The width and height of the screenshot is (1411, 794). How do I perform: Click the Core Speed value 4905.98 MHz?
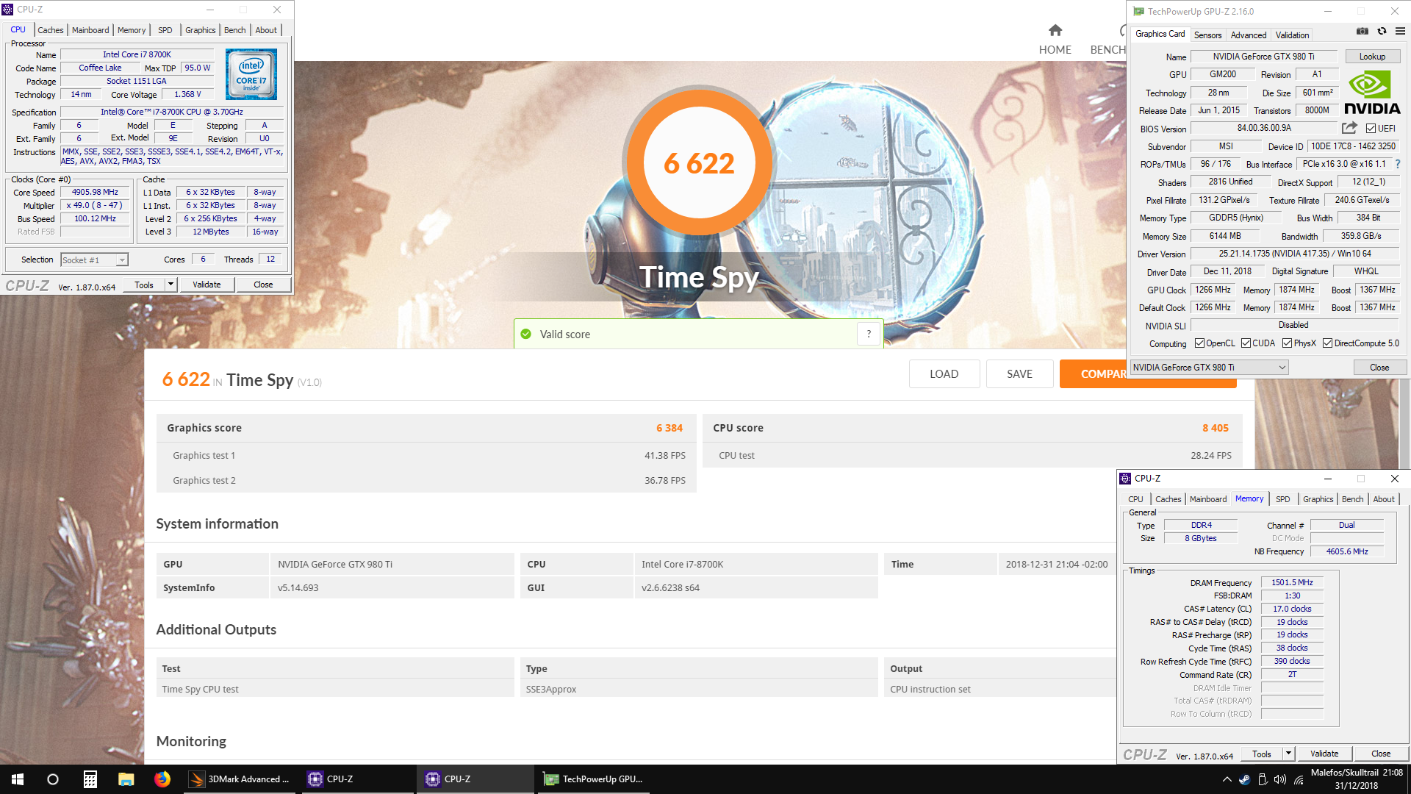[x=95, y=193]
